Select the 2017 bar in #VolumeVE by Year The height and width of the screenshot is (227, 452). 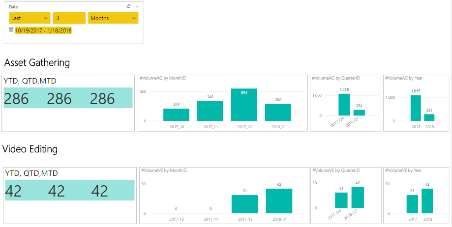pyautogui.click(x=413, y=204)
